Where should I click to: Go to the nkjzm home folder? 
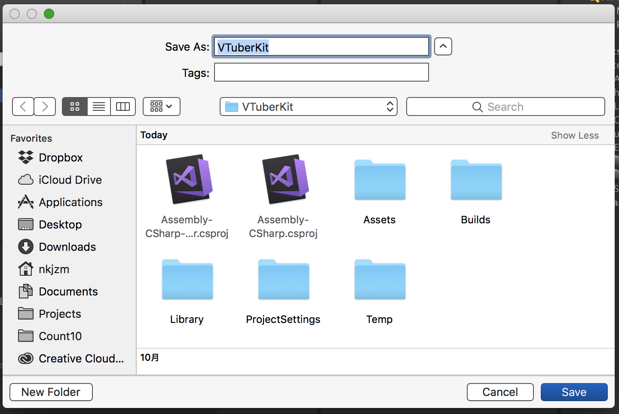click(43, 269)
